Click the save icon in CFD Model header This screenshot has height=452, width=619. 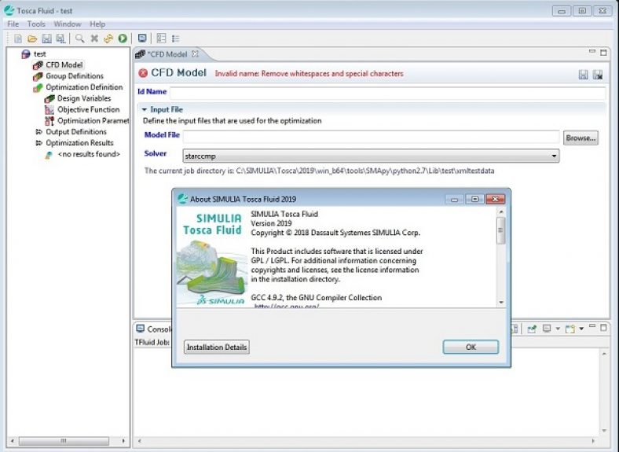583,74
